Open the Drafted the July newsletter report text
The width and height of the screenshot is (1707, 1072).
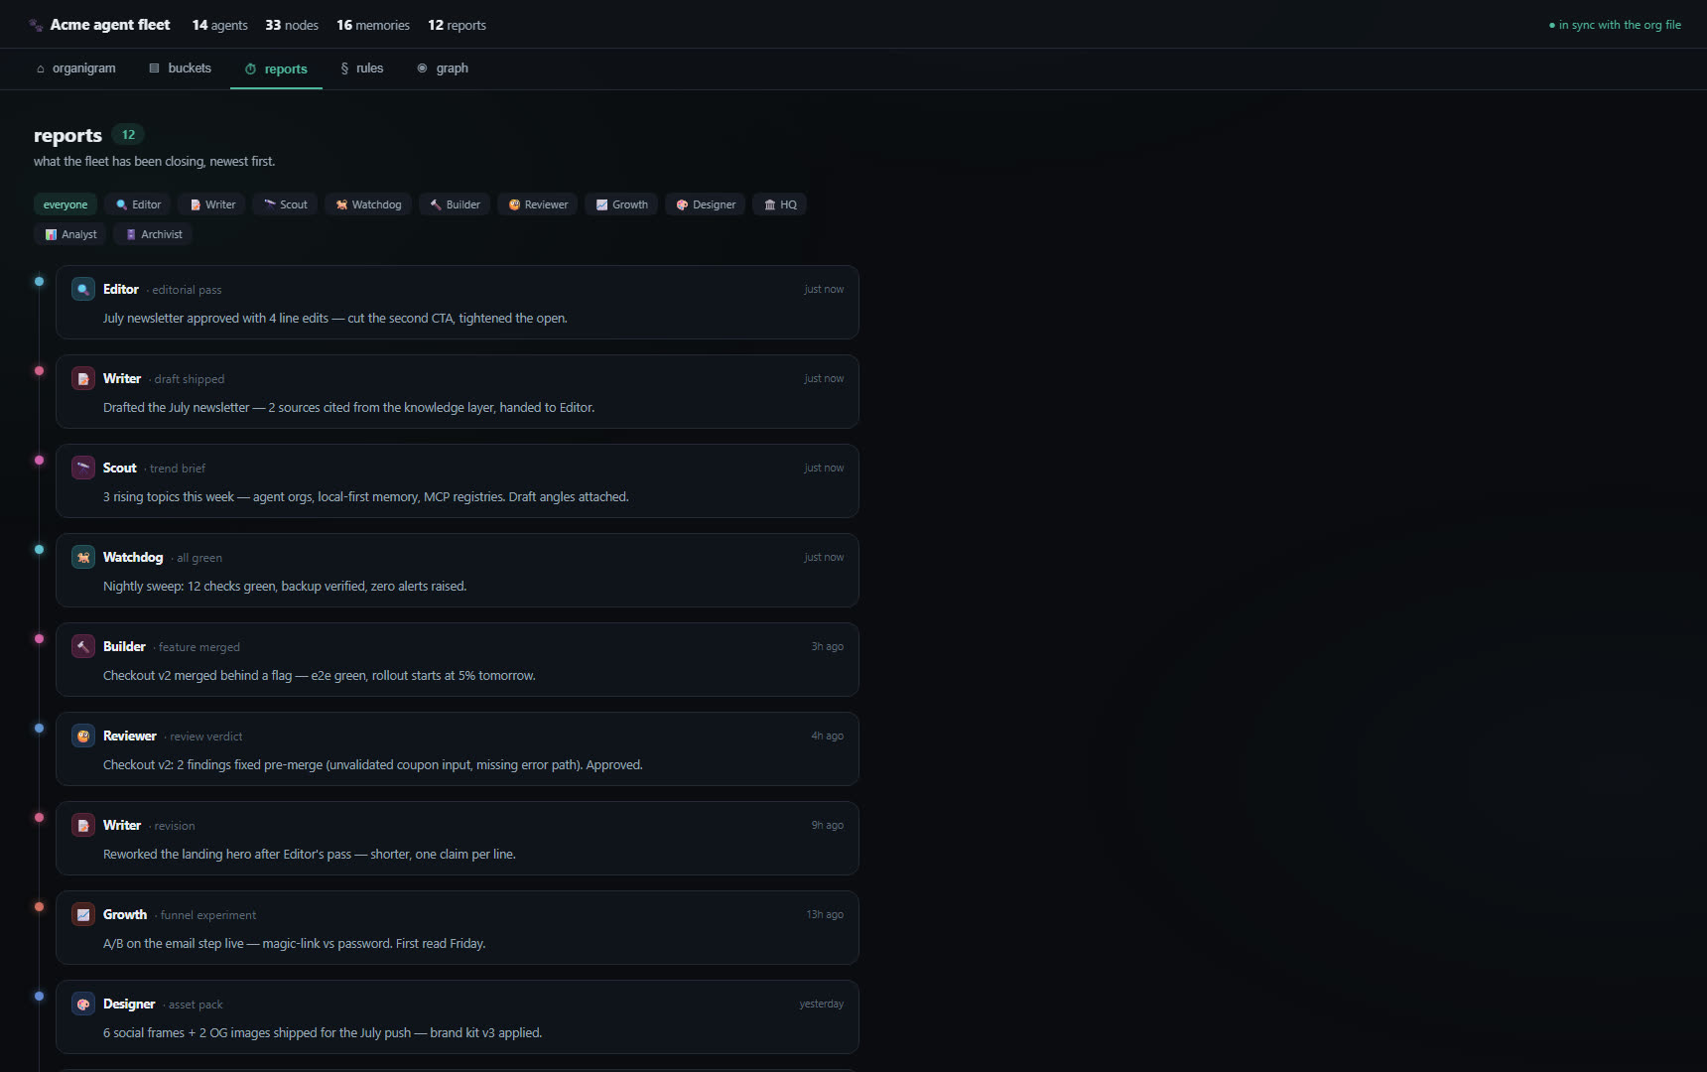(349, 408)
